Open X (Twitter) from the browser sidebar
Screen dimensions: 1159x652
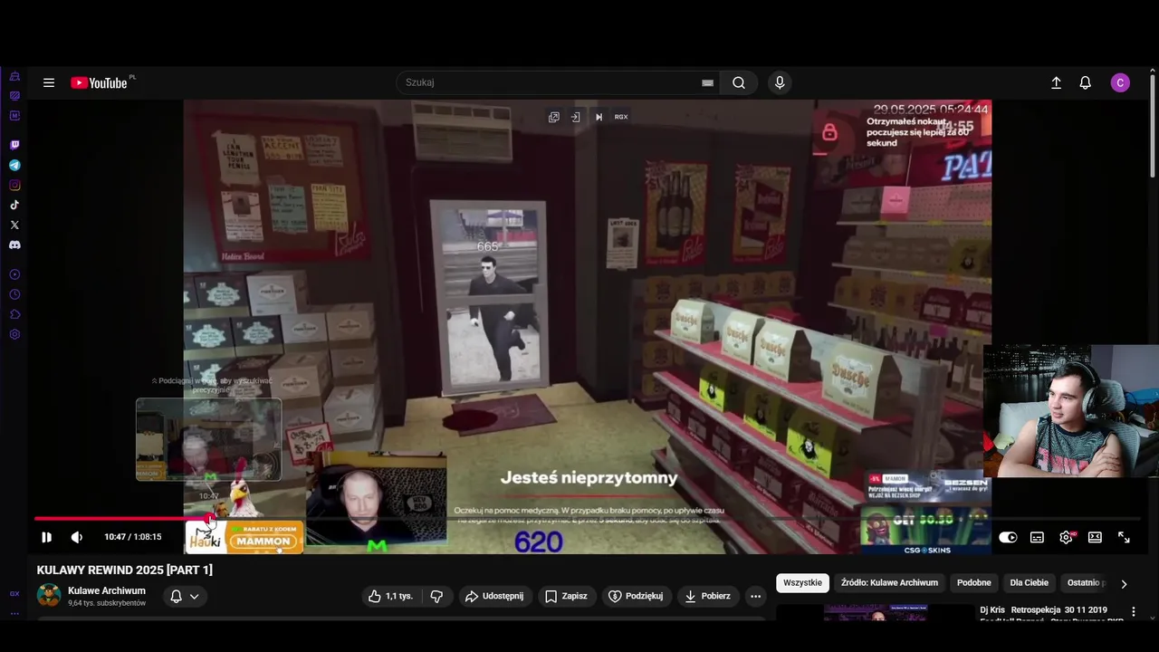14,225
